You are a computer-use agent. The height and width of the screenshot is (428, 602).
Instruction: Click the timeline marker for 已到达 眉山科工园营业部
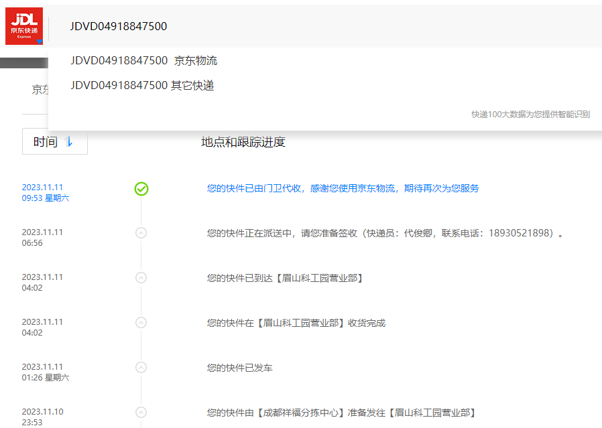(x=141, y=278)
